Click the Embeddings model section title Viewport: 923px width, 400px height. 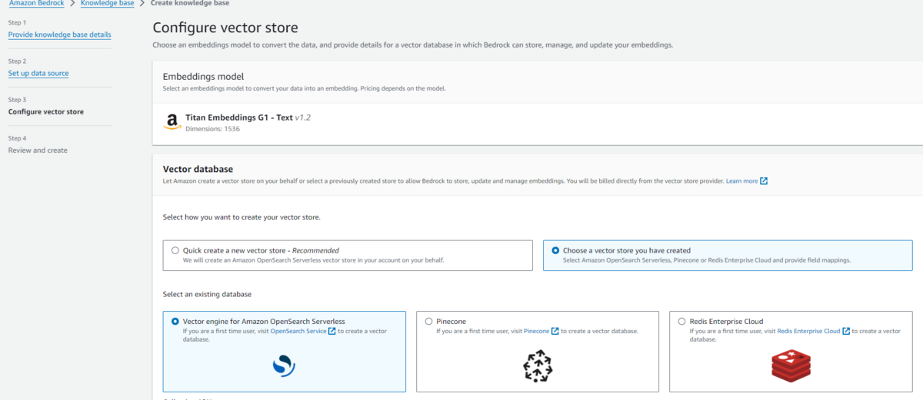[x=203, y=77]
